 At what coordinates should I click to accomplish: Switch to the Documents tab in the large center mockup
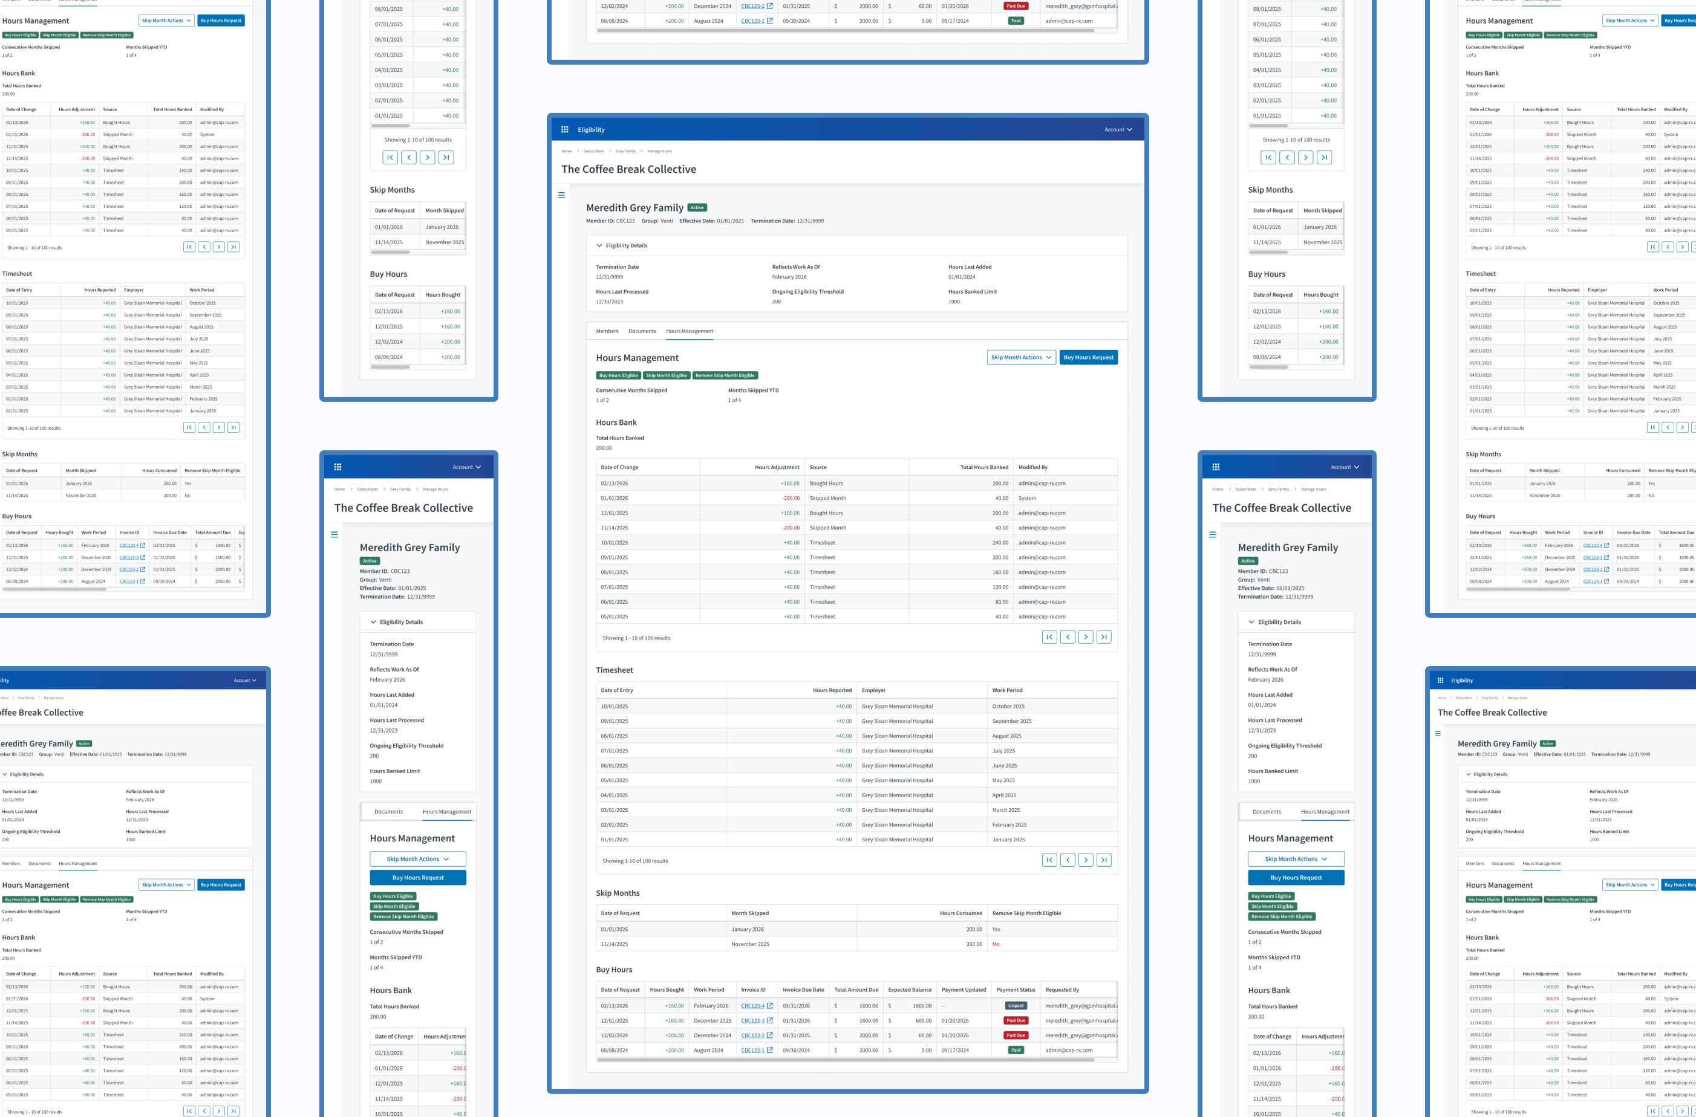[x=642, y=331]
